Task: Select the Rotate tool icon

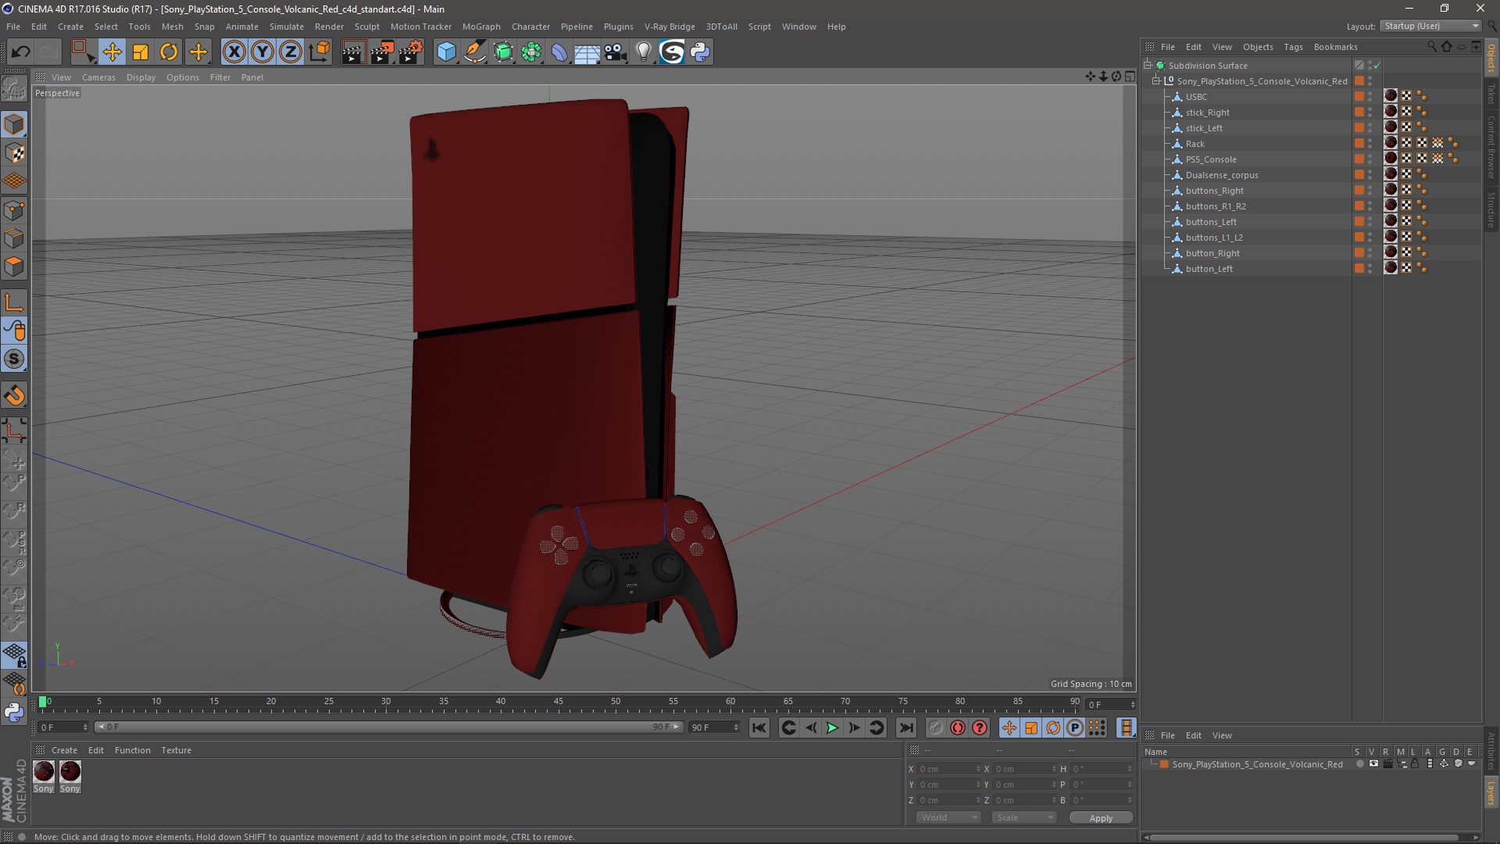Action: pos(169,52)
